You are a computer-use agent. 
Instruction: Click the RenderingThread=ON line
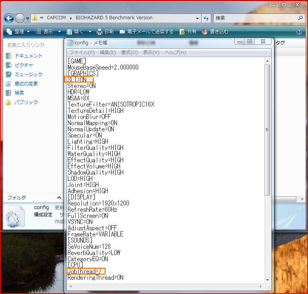[x=95, y=277]
